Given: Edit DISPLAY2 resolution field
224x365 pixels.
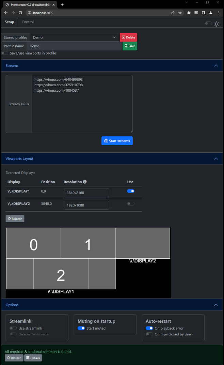Looking at the screenshot, I should pos(86,205).
